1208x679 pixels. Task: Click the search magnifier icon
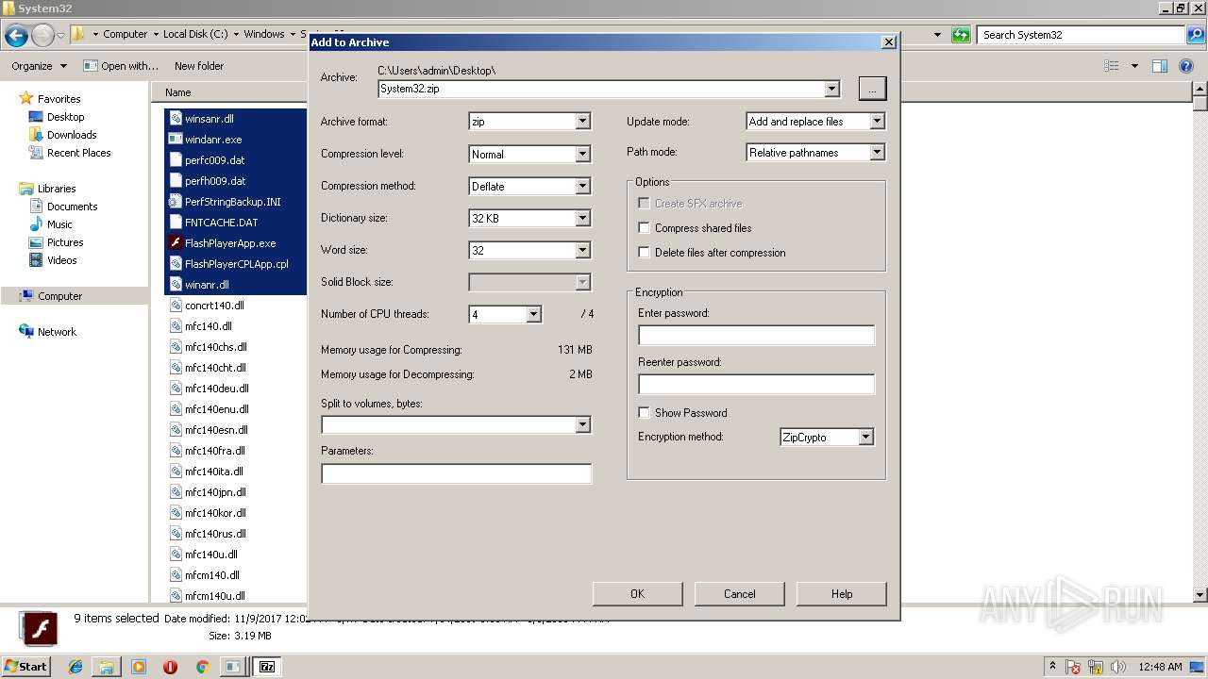click(x=1195, y=35)
